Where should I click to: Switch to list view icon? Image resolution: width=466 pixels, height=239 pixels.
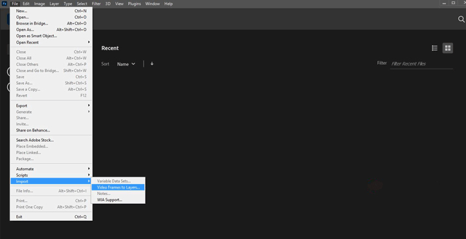tap(434, 48)
